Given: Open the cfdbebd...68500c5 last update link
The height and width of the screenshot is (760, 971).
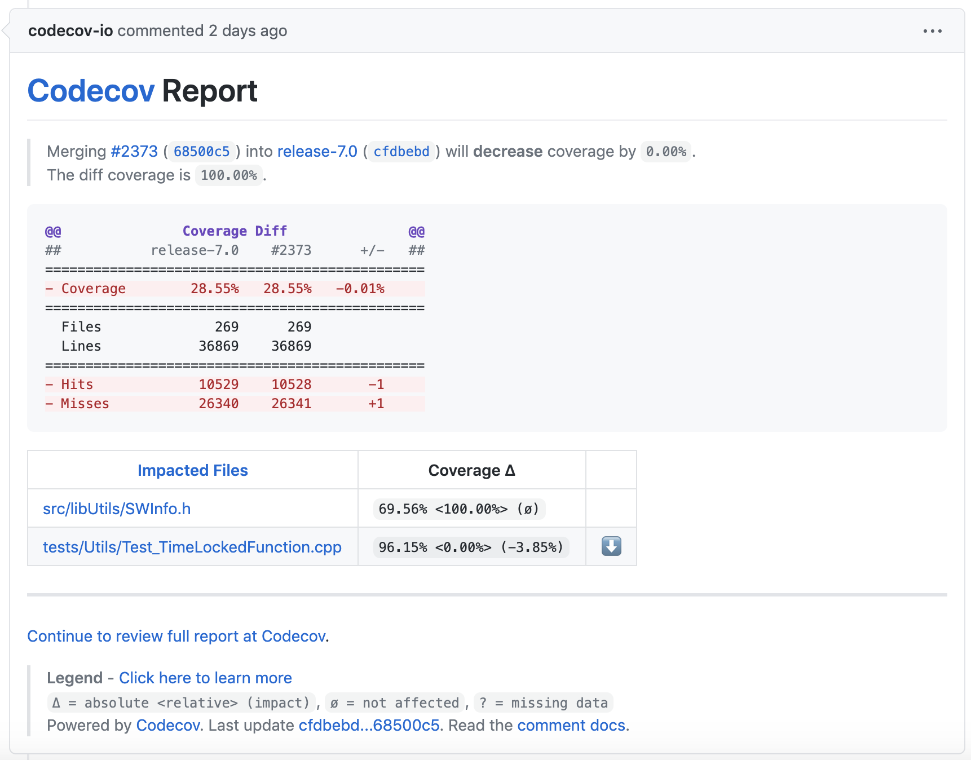Looking at the screenshot, I should [369, 725].
